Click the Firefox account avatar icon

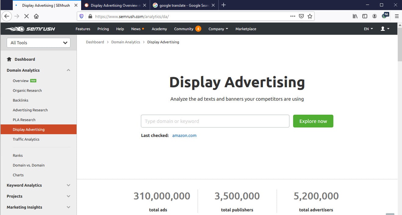375,16
